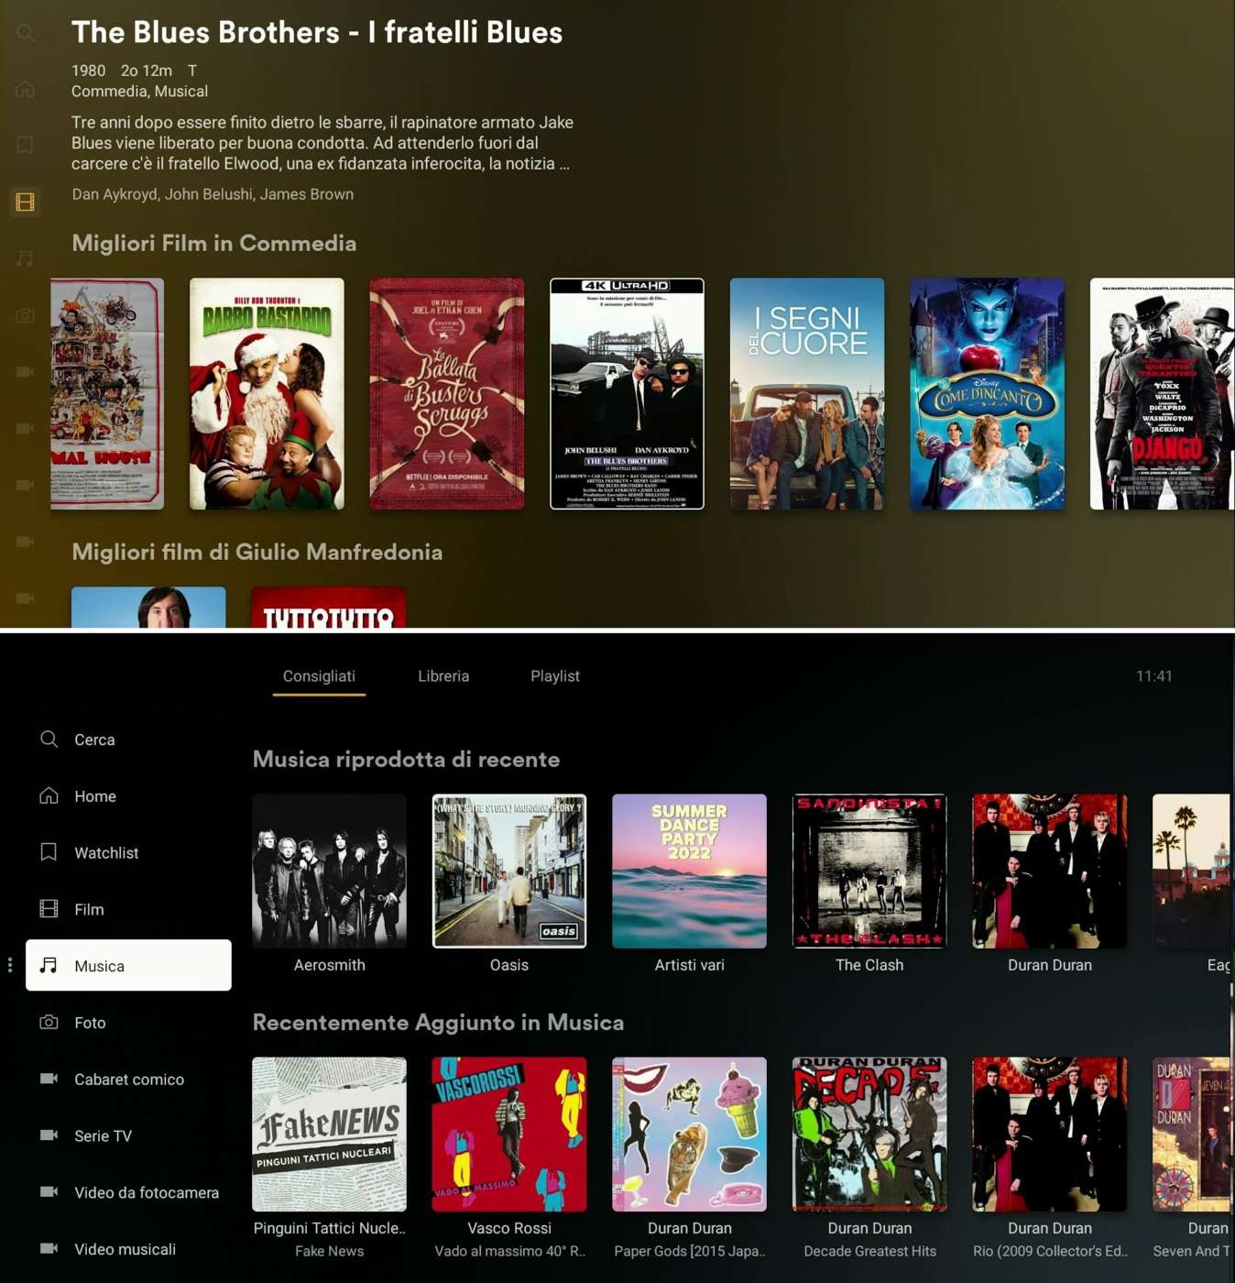Open Summer Dance Party 2022 by Artisti vari
The height and width of the screenshot is (1283, 1235).
pos(689,871)
